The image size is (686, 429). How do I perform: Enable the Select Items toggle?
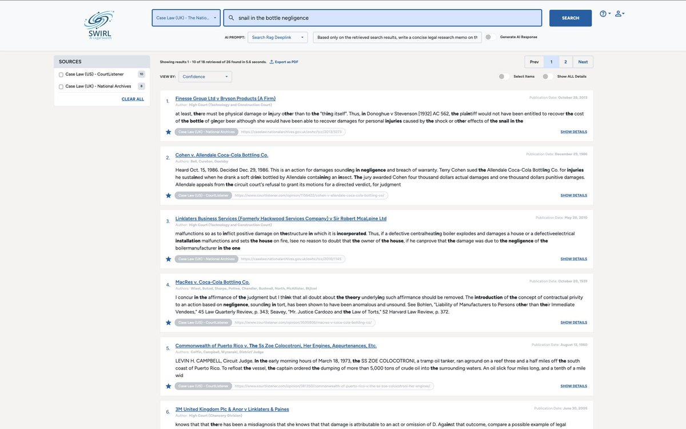click(503, 76)
